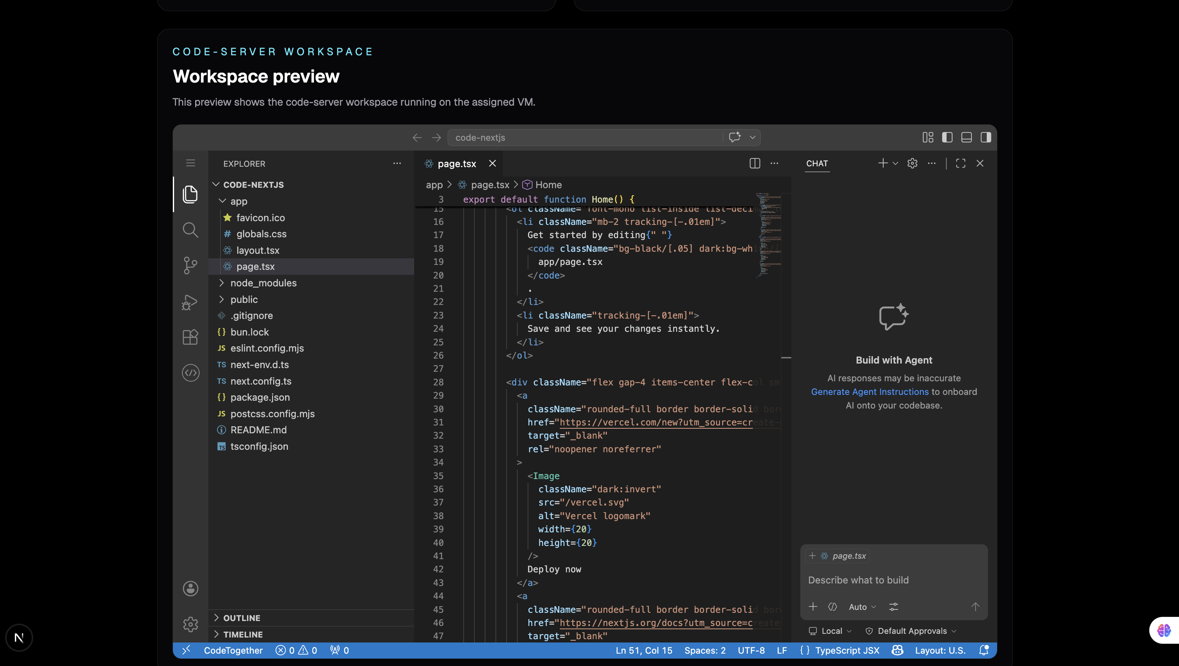Image resolution: width=1179 pixels, height=666 pixels.
Task: Open the Manage gear in the activity bar
Action: [191, 624]
